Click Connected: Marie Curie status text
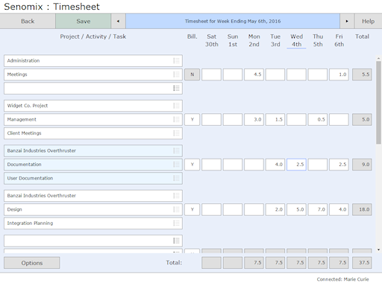 [342, 279]
